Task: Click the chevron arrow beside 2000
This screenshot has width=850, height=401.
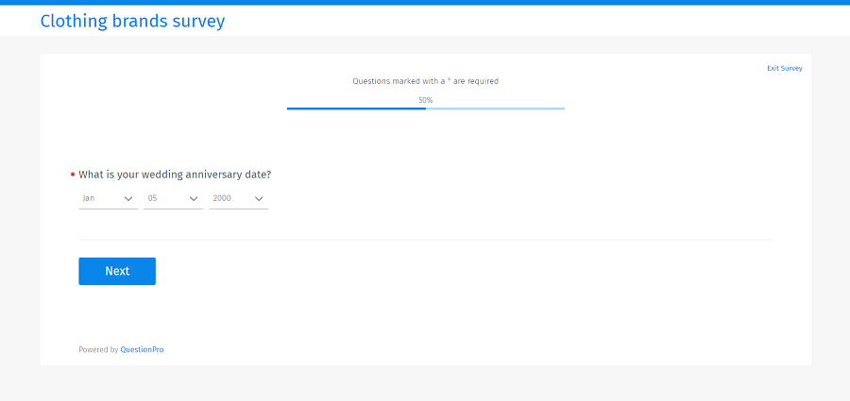Action: tap(259, 199)
